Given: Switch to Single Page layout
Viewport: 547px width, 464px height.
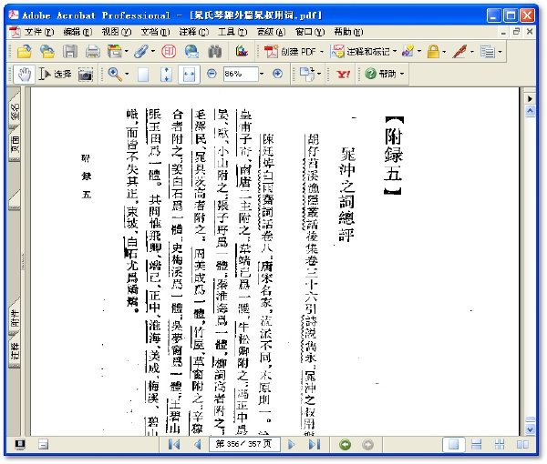Looking at the screenshot, I should 453,445.
